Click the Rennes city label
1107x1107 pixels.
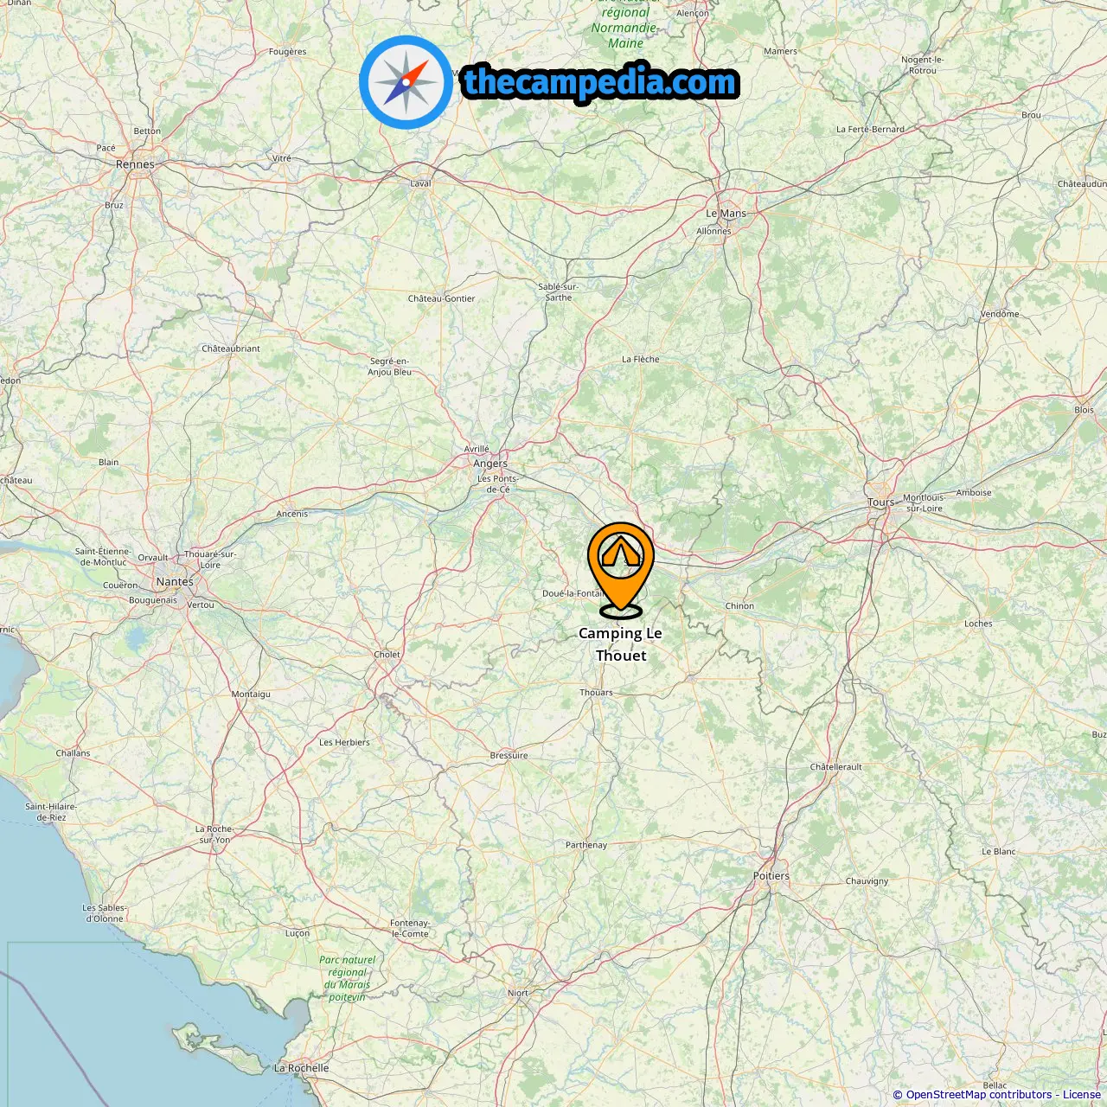pos(135,164)
